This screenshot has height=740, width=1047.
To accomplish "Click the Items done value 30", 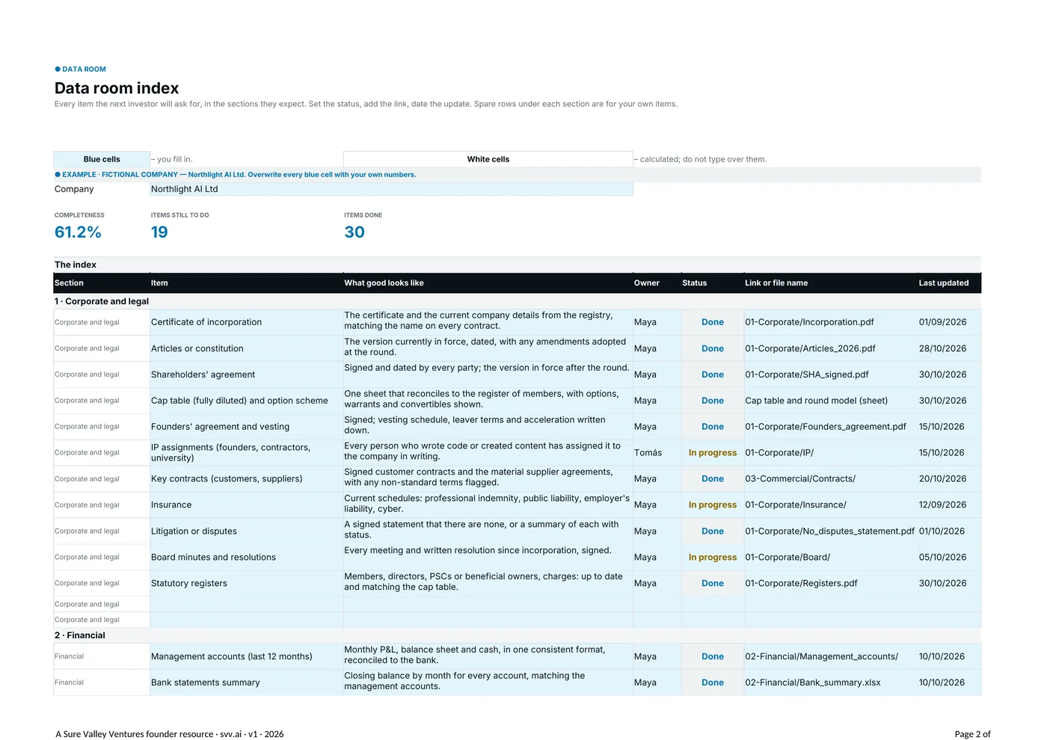I will point(354,232).
